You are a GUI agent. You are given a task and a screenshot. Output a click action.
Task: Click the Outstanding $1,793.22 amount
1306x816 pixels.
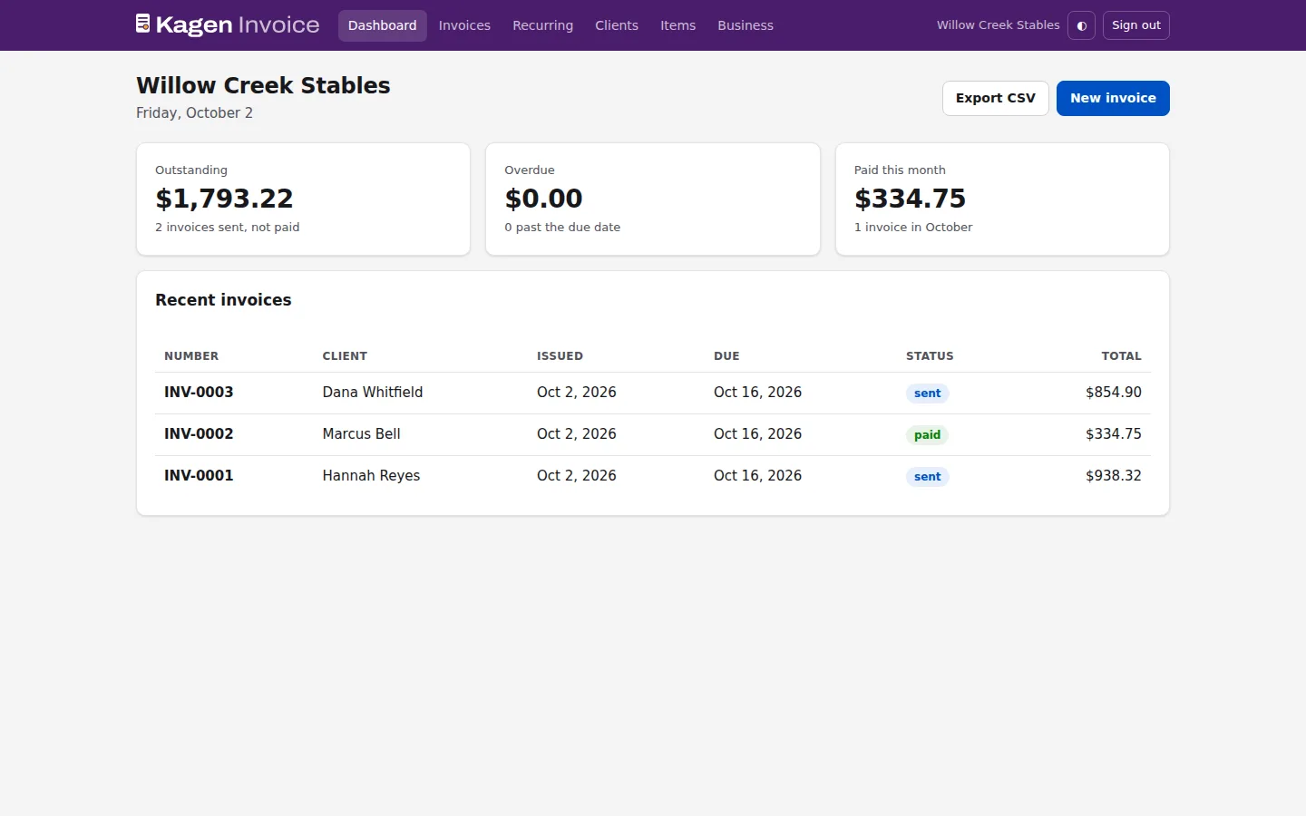click(x=224, y=199)
